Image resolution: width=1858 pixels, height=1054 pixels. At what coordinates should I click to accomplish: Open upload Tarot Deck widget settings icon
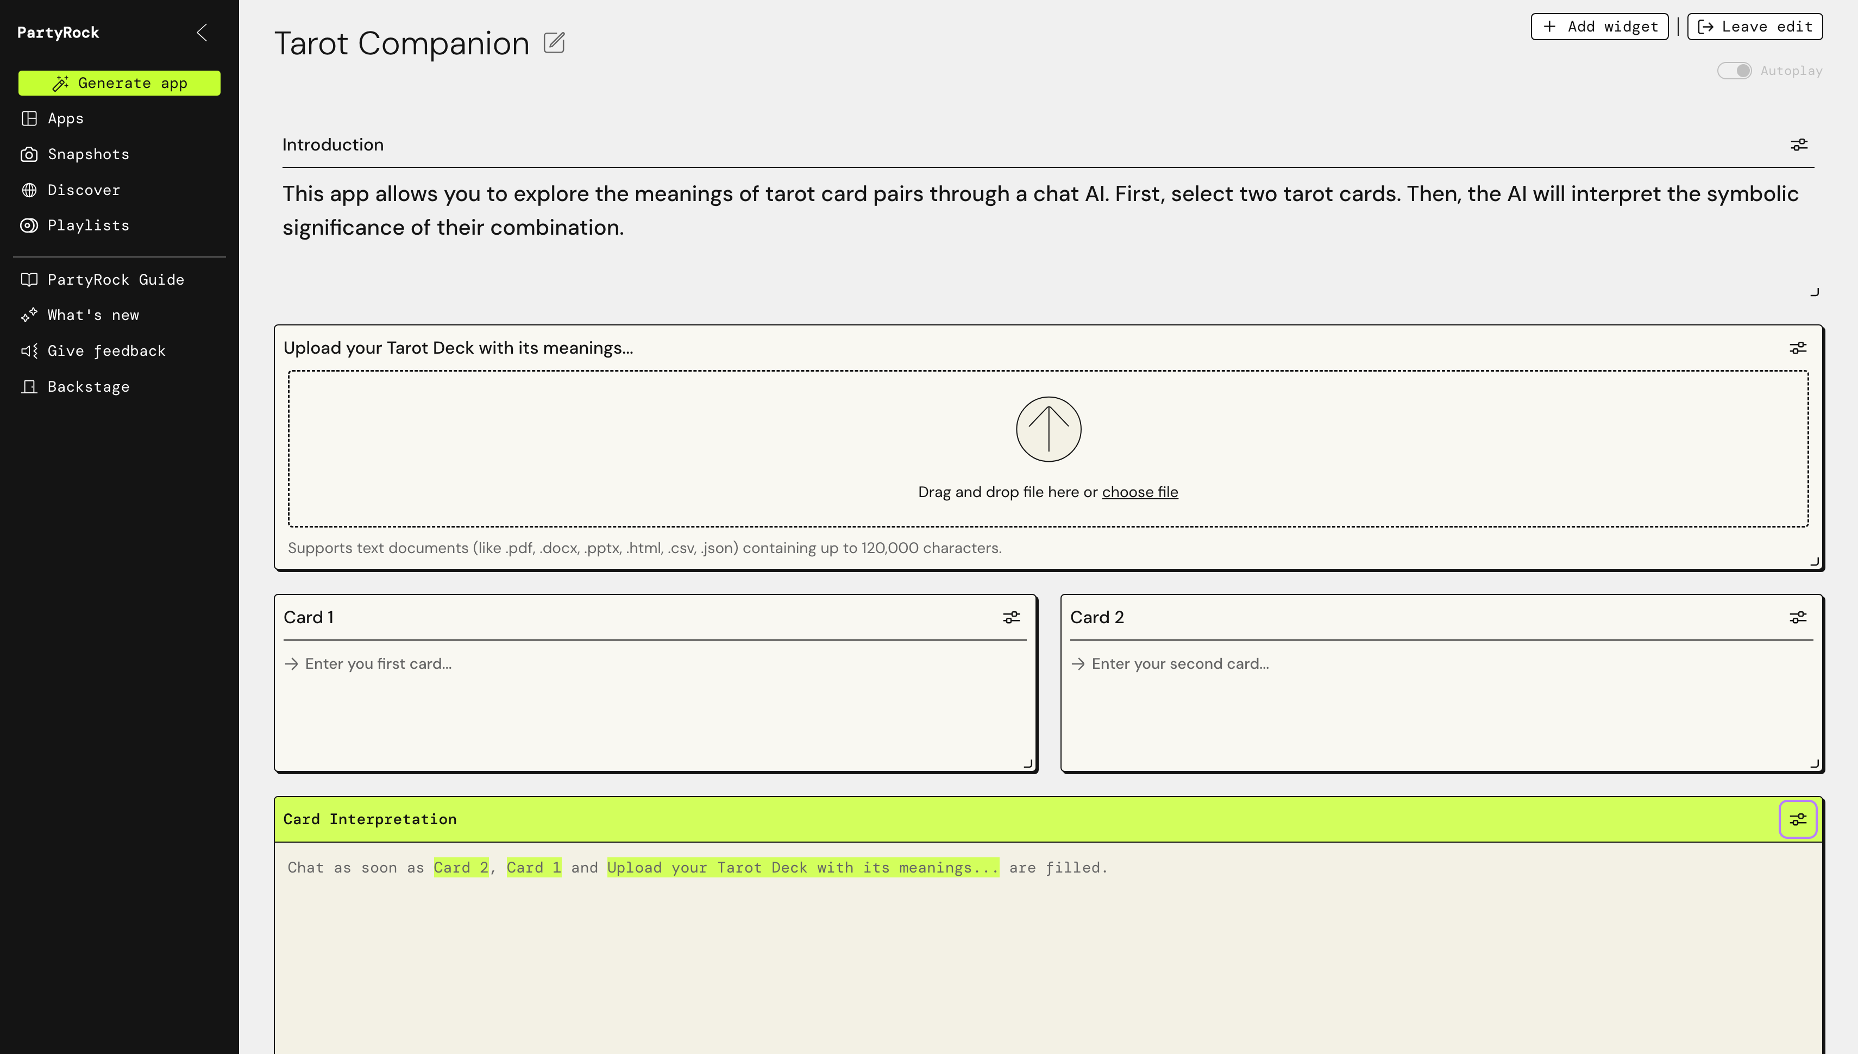(1798, 348)
